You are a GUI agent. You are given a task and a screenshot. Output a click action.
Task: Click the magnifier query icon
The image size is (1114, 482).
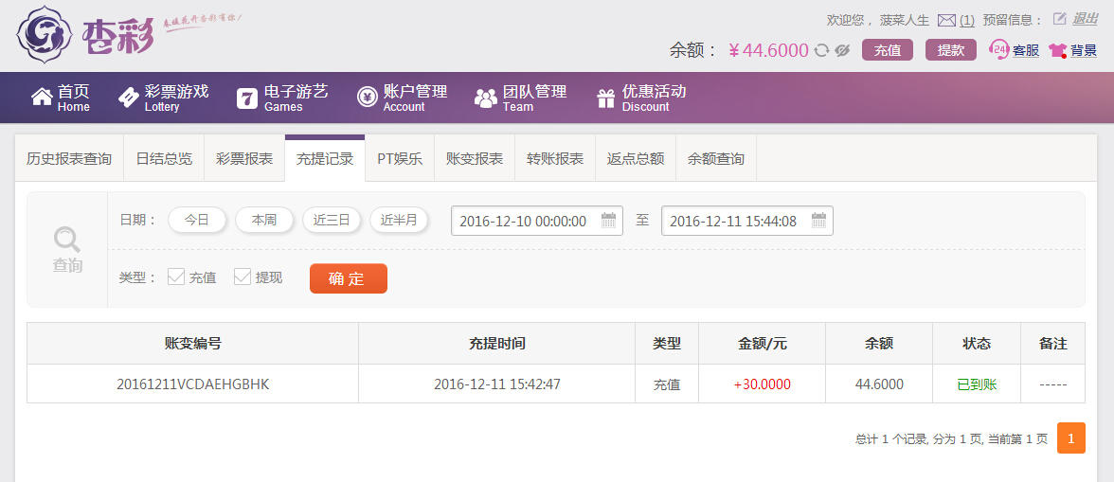pos(67,240)
